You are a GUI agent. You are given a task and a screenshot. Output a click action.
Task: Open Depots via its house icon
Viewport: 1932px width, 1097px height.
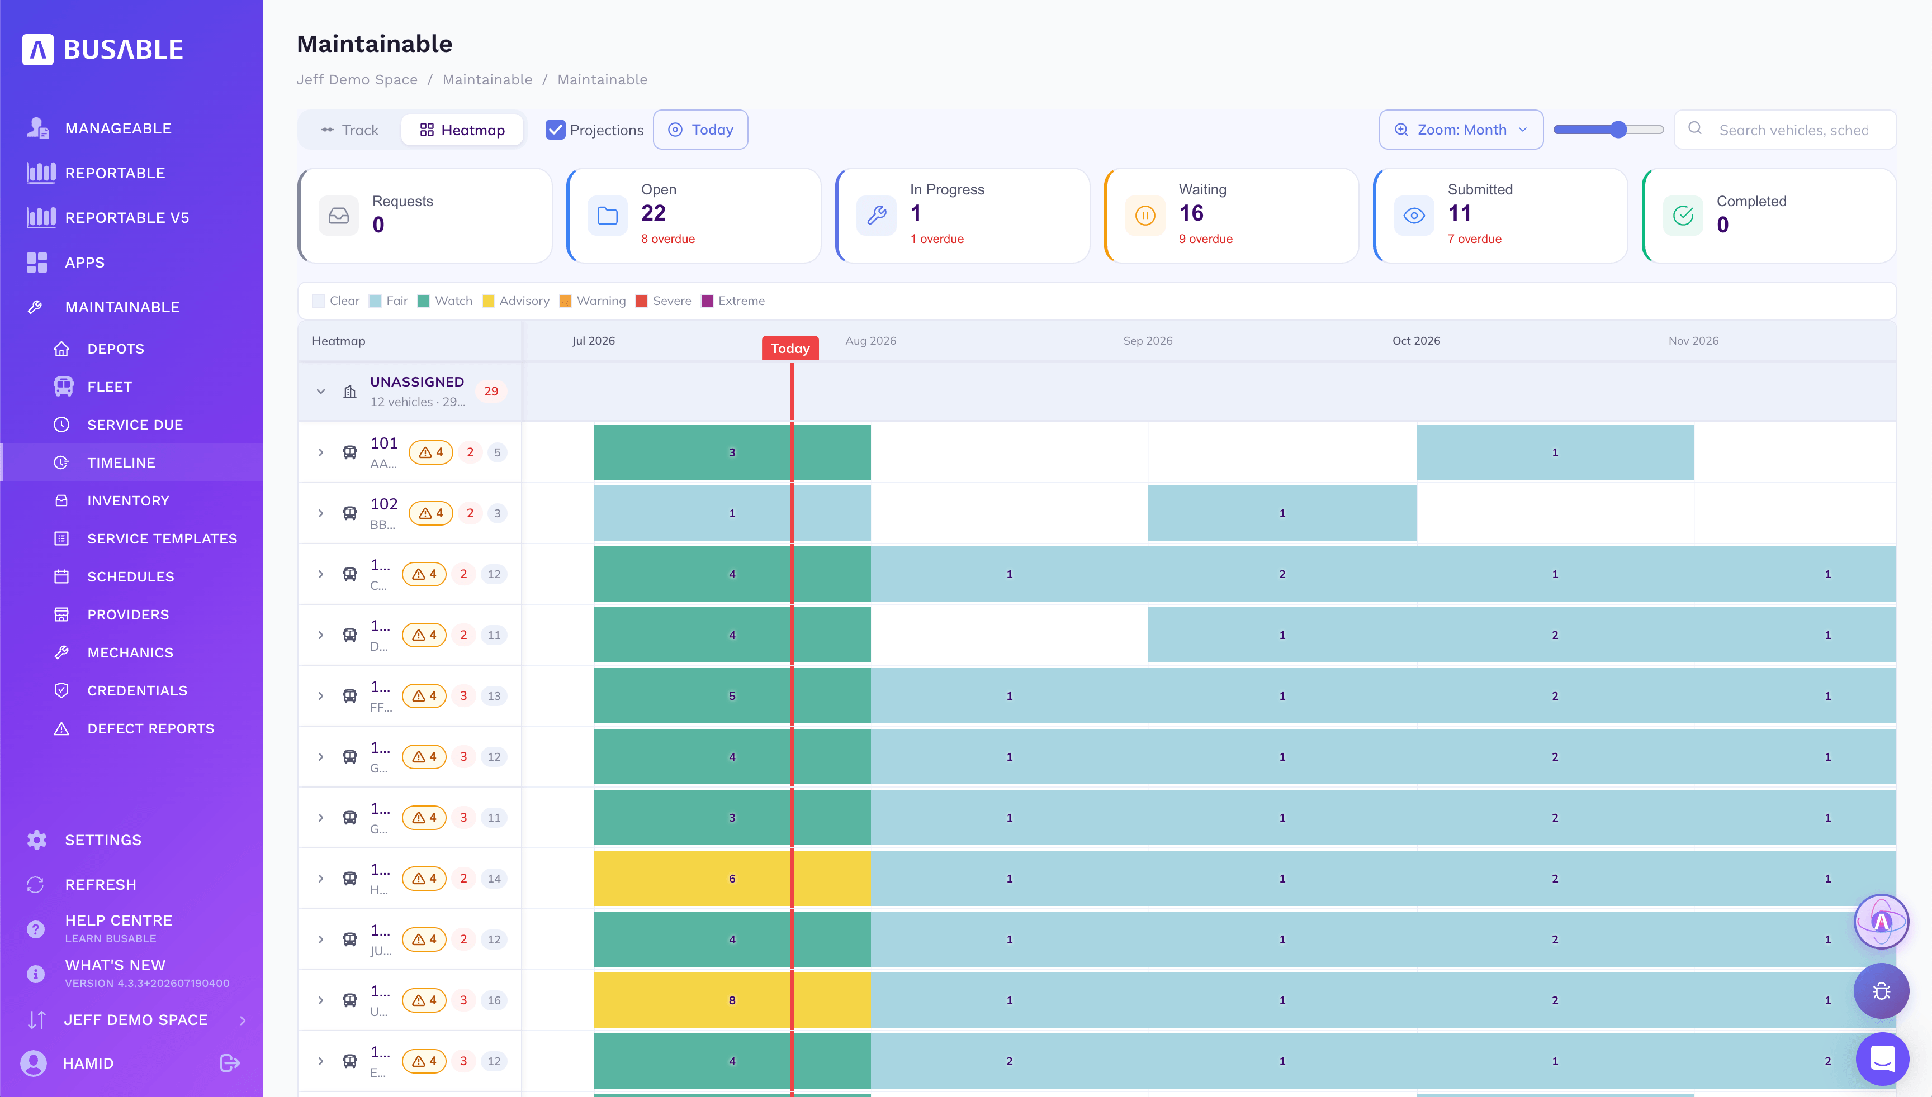(x=62, y=349)
